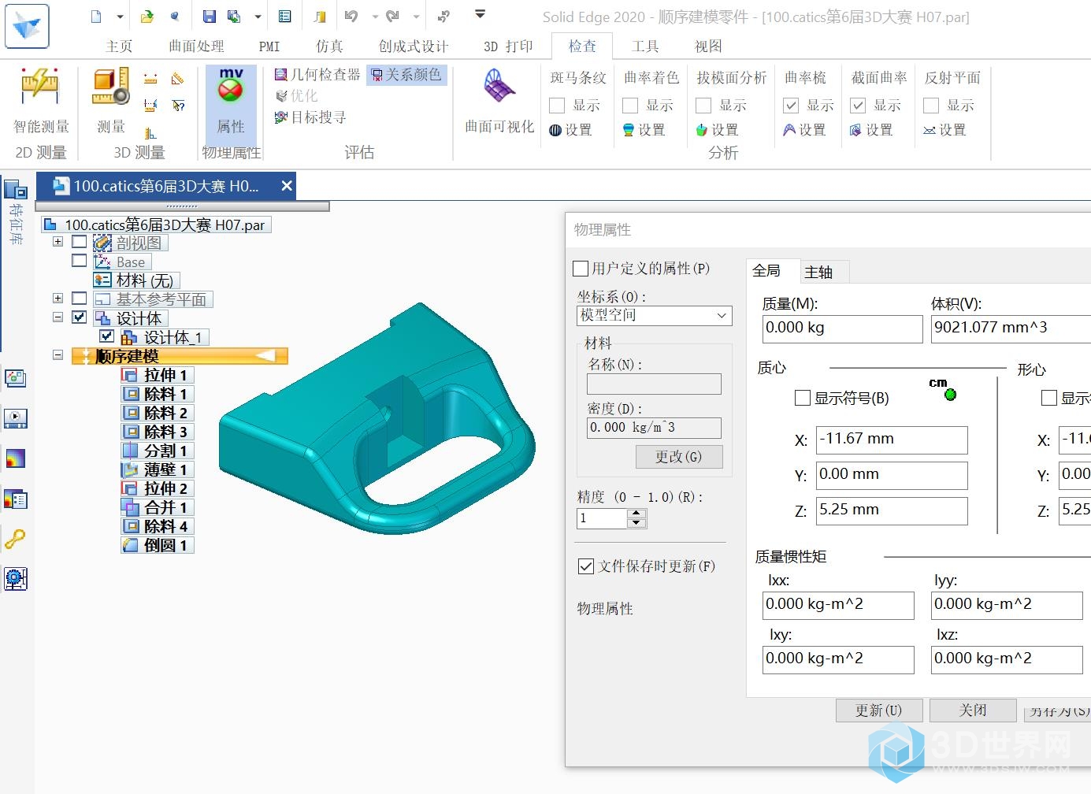Click the open file folder icon

tap(147, 16)
